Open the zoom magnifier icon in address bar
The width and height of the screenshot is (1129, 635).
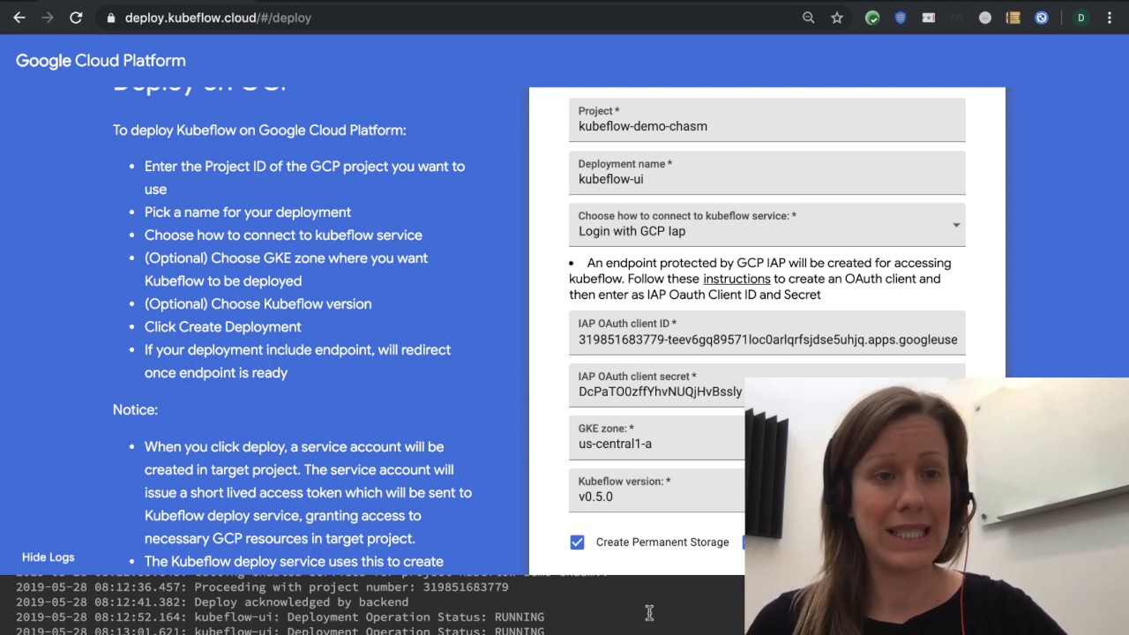coord(808,18)
